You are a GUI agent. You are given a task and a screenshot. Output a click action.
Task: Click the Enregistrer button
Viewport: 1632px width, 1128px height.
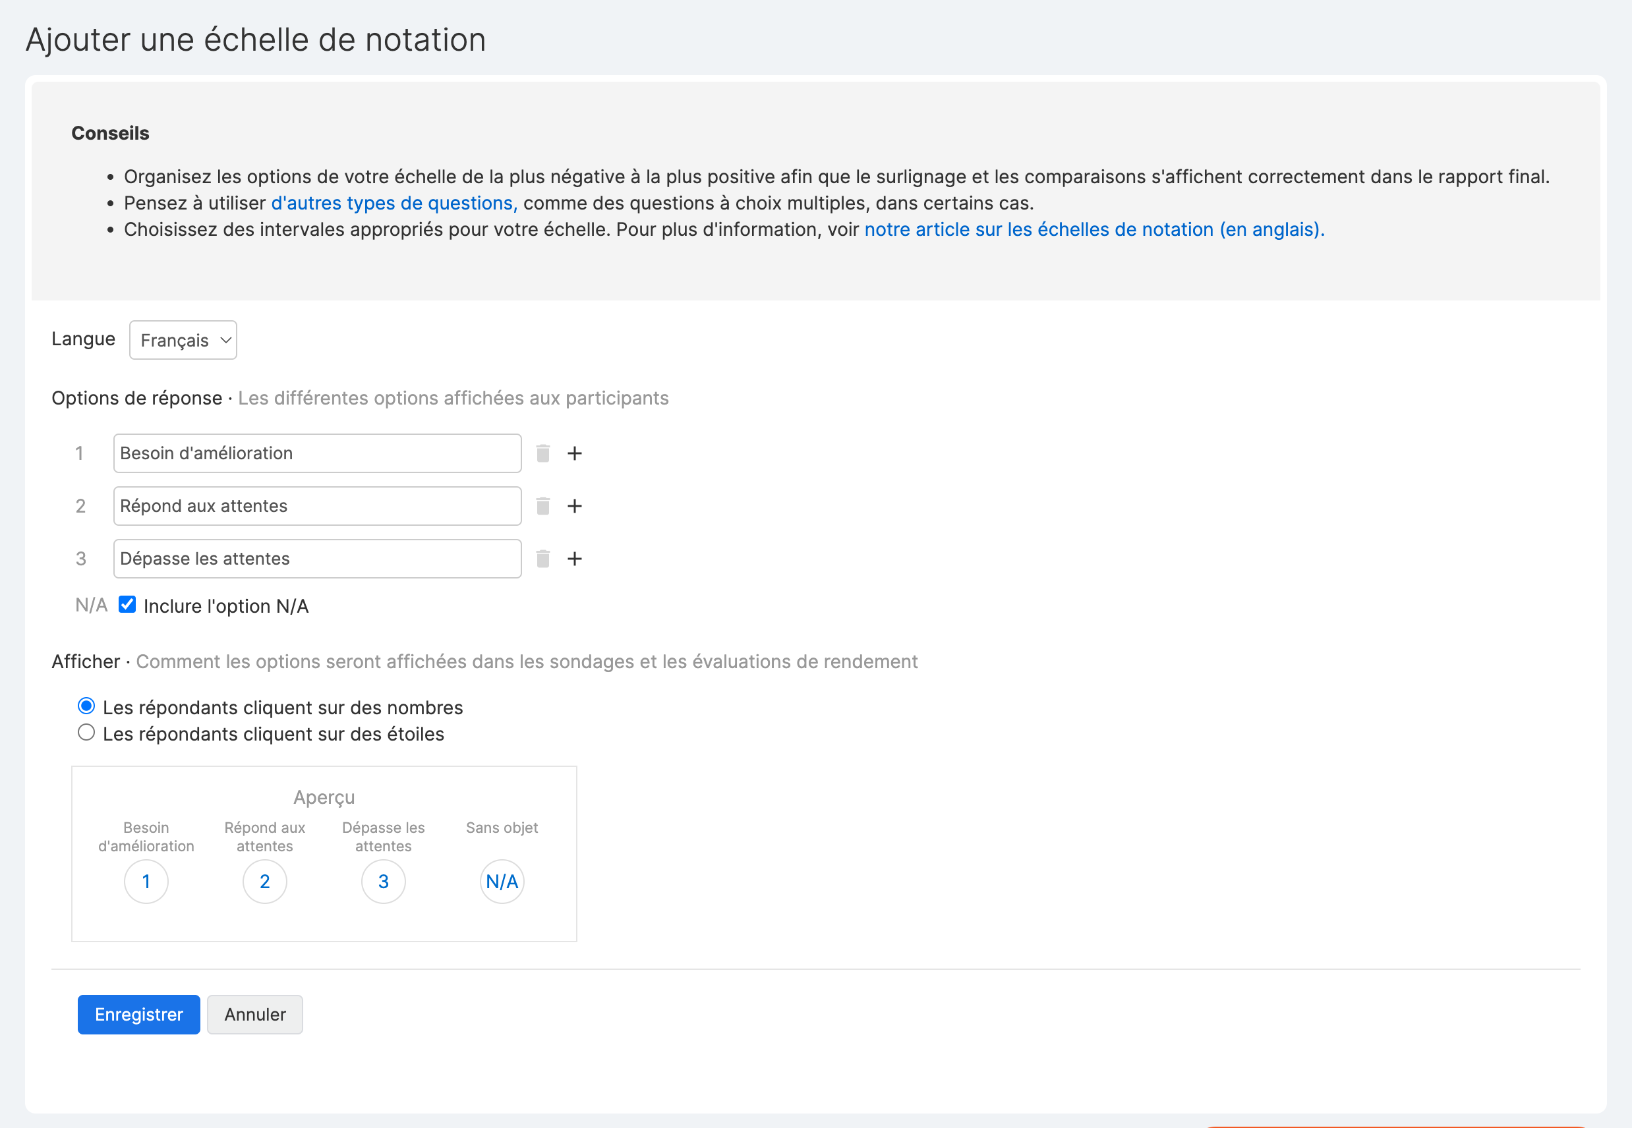(138, 1014)
